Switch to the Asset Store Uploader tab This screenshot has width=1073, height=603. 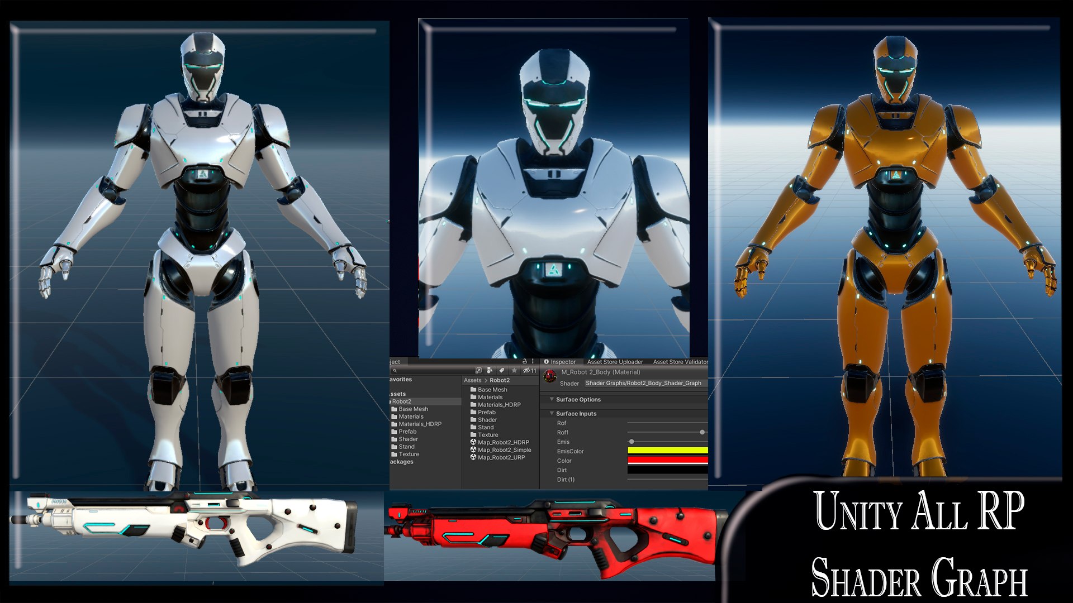point(615,362)
